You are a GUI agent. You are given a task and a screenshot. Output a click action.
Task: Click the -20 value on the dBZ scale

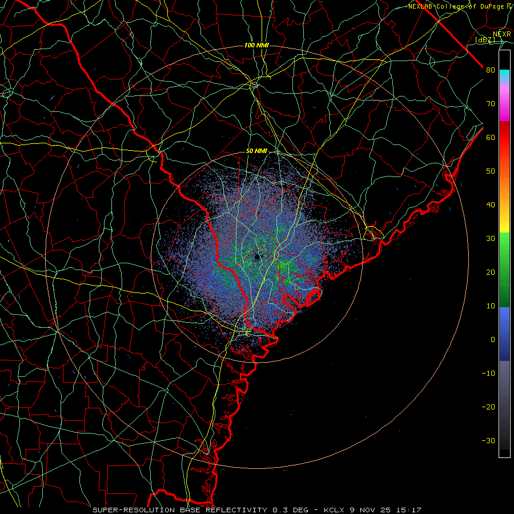[488, 407]
